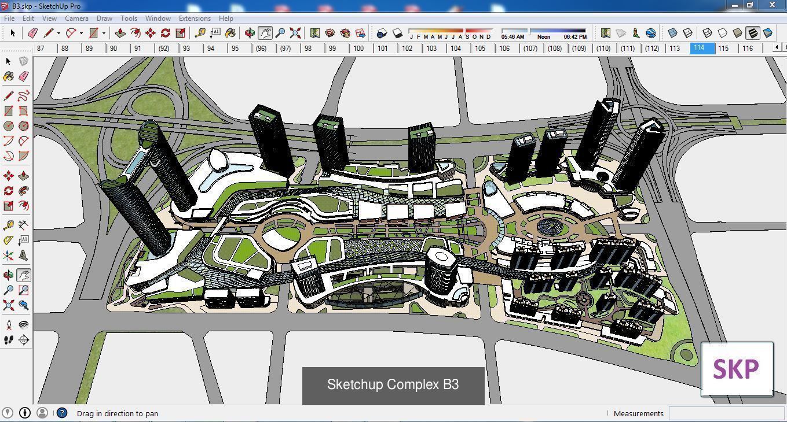Click the Zoom Extents tool in the top toolbar
The width and height of the screenshot is (787, 422).
295,33
